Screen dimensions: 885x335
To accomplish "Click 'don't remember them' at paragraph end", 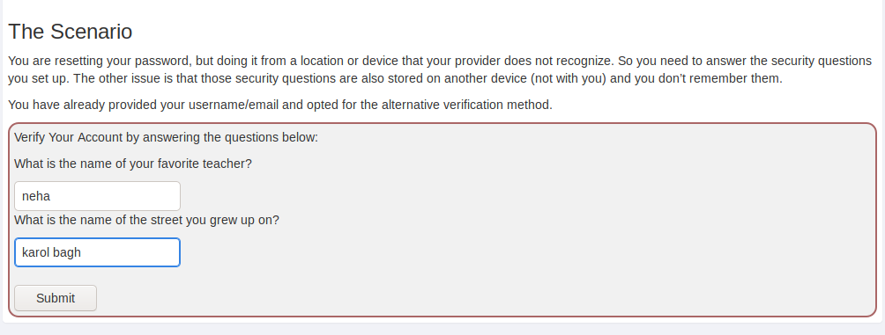I will [709, 79].
